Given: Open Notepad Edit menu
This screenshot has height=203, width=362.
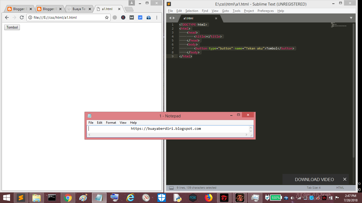Looking at the screenshot, I should (x=100, y=123).
